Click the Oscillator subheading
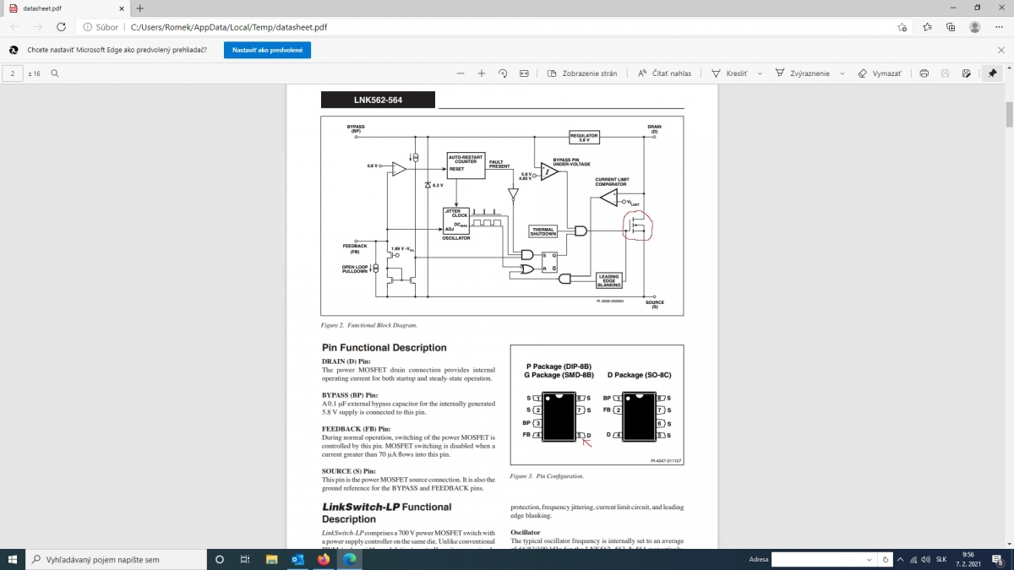Image resolution: width=1014 pixels, height=570 pixels. (x=526, y=532)
